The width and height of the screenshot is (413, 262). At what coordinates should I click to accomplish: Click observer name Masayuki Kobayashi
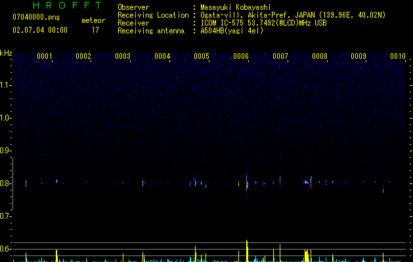pos(236,7)
